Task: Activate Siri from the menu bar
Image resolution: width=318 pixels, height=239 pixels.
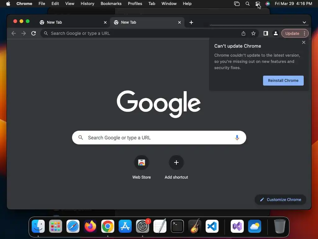Action: 268,4
